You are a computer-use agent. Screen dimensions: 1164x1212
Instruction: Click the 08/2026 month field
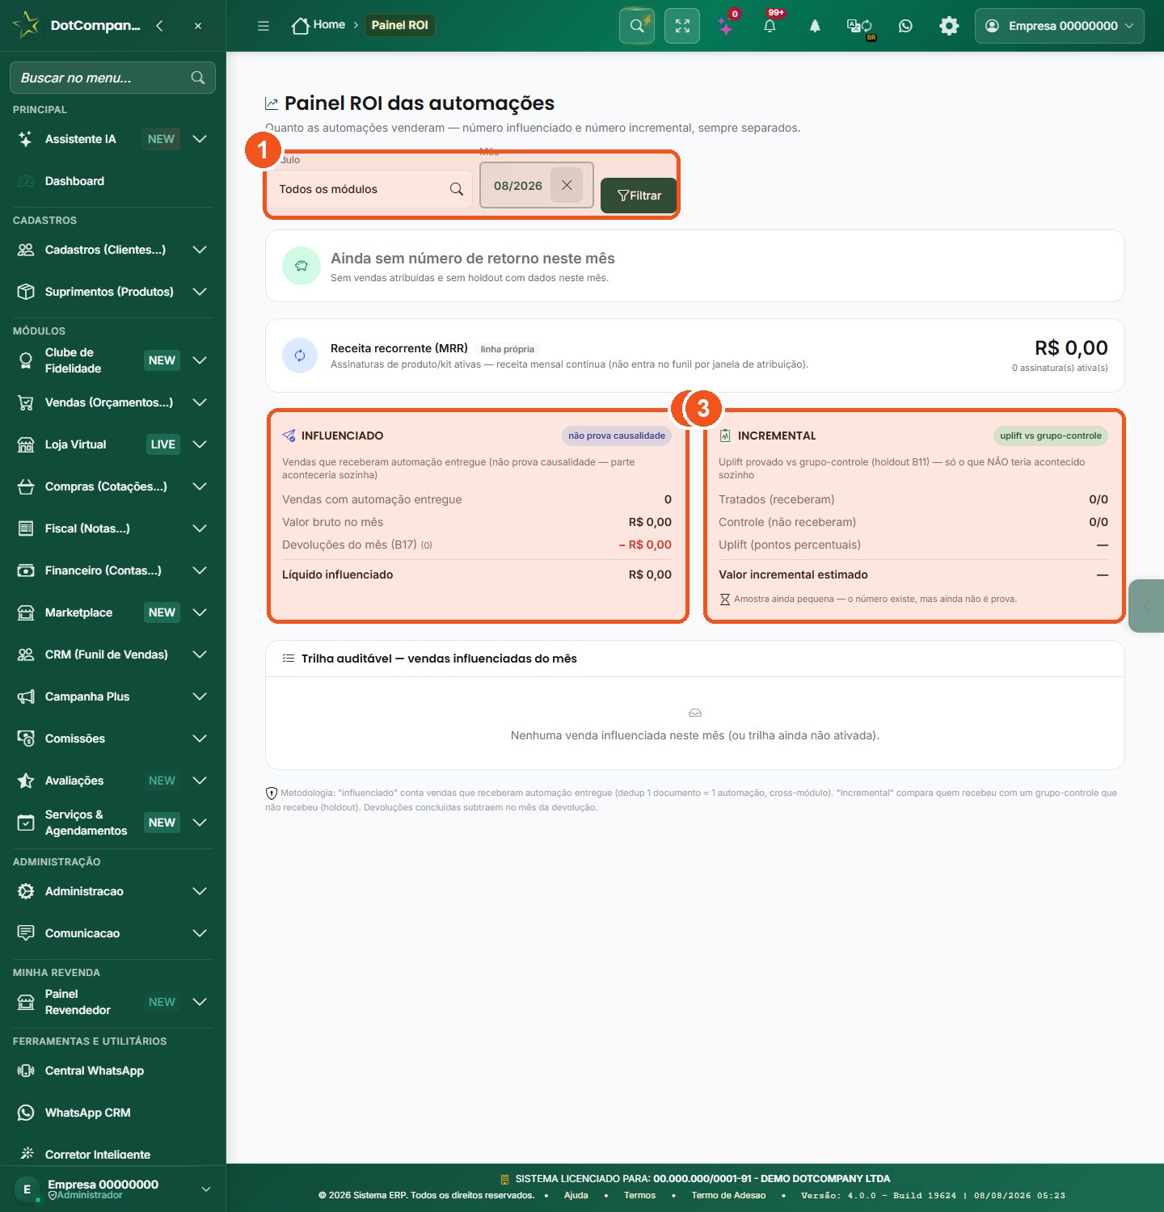click(x=537, y=185)
